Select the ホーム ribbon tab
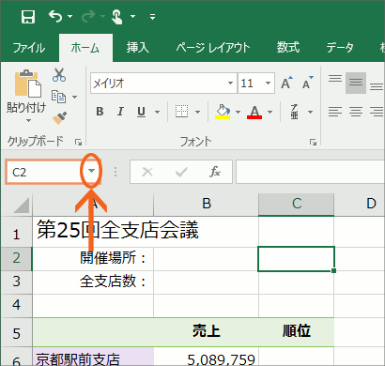The height and width of the screenshot is (366, 385). [x=85, y=48]
